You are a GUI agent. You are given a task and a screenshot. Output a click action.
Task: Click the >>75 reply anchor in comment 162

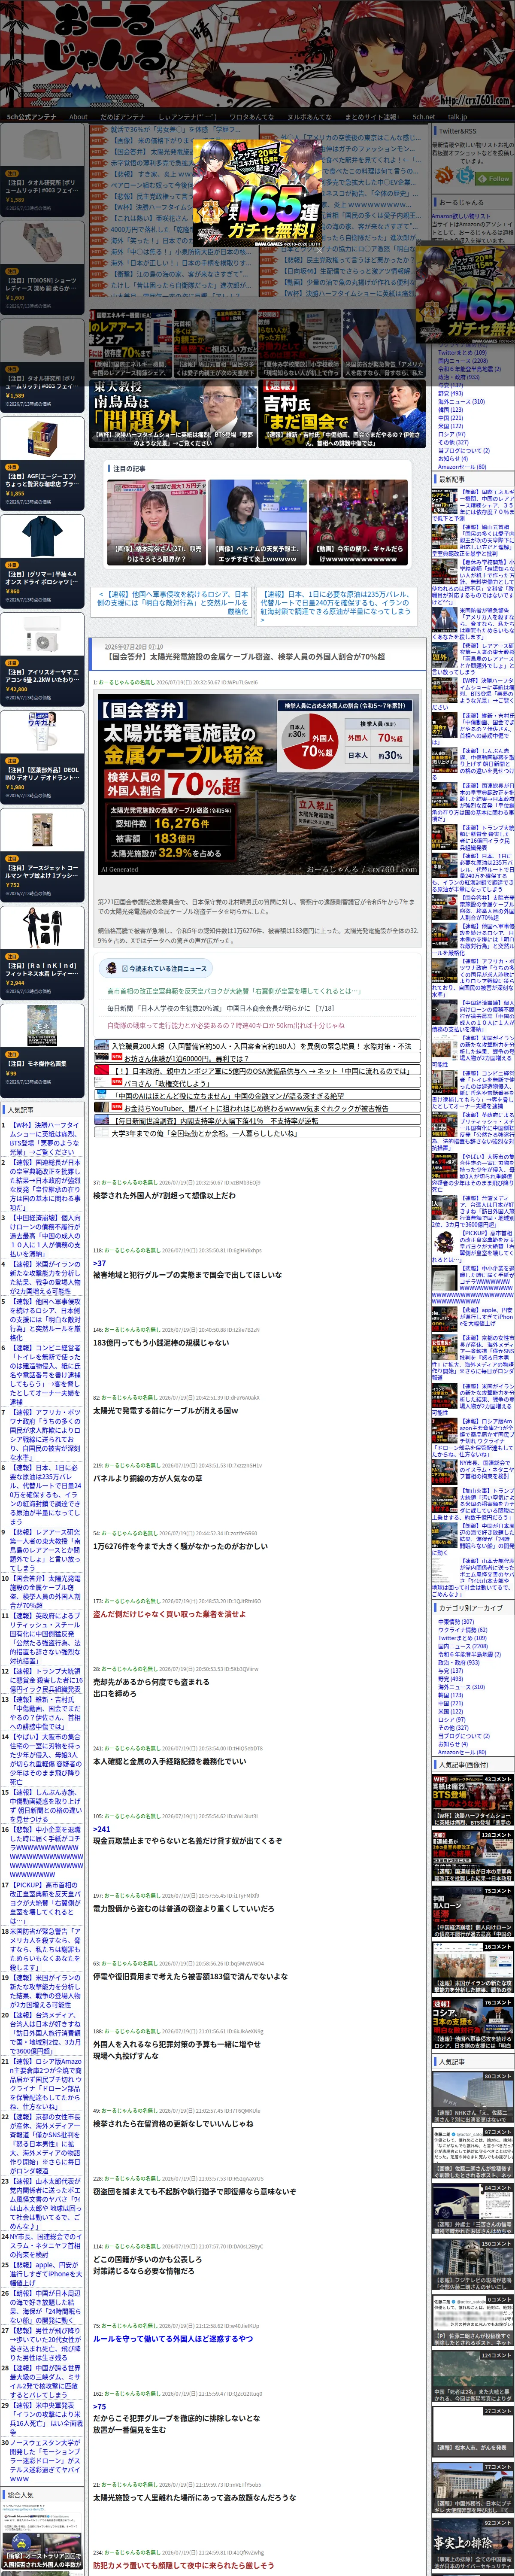pyautogui.click(x=99, y=2407)
